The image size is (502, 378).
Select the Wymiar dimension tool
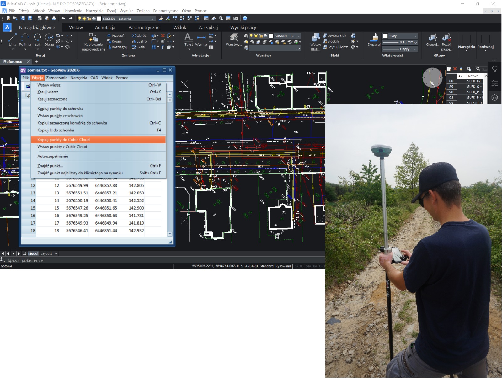[x=201, y=40]
